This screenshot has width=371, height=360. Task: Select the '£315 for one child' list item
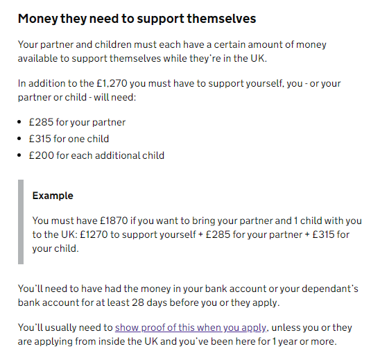69,139
